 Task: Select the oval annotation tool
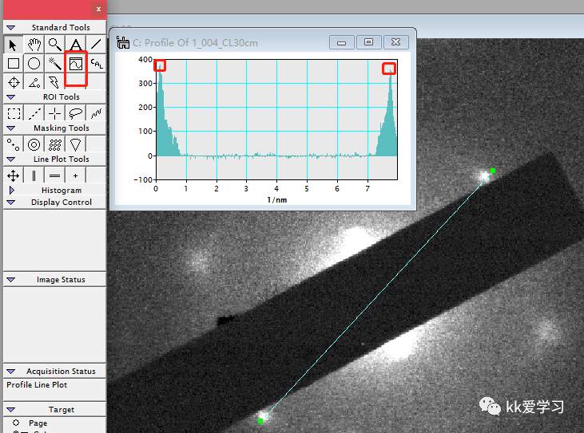34,63
